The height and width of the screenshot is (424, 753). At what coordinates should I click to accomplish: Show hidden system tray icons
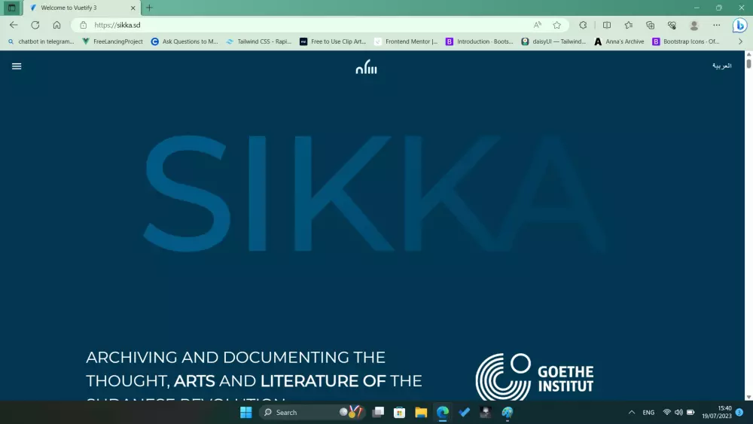632,413
